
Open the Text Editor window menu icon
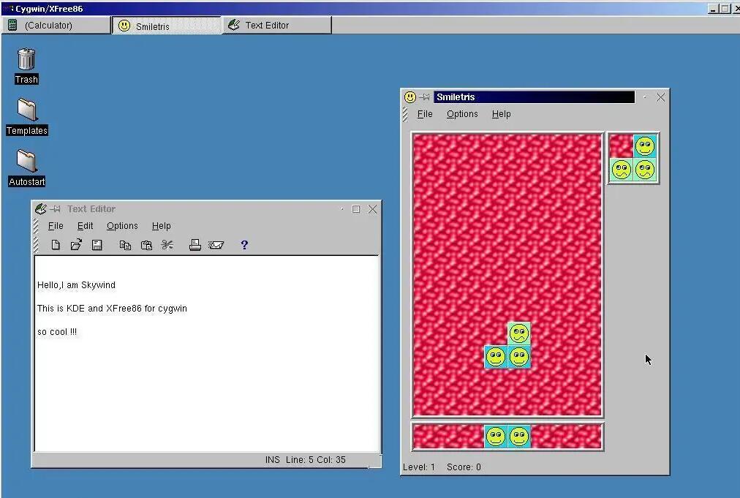tap(41, 209)
